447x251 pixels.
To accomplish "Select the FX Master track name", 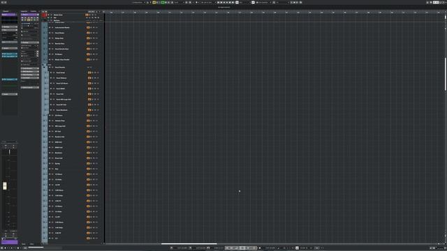I will tap(59, 54).
